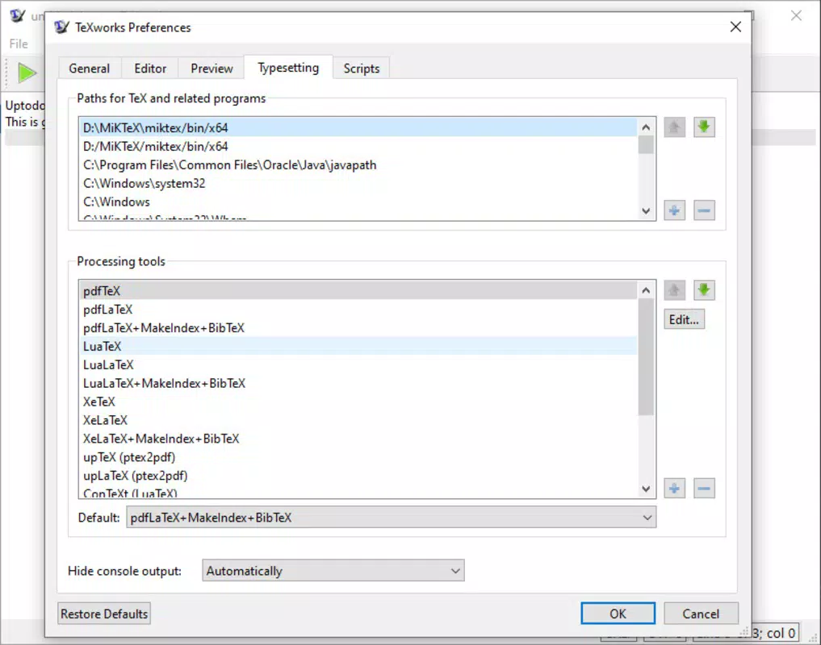Select XeTeX in processing tools
This screenshot has width=821, height=645.
pos(358,402)
